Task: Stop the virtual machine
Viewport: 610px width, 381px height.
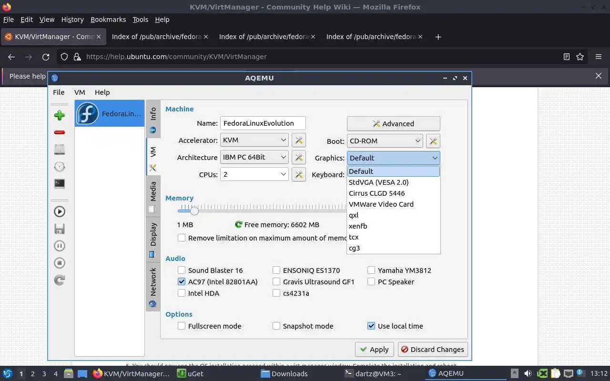Action: pyautogui.click(x=60, y=263)
